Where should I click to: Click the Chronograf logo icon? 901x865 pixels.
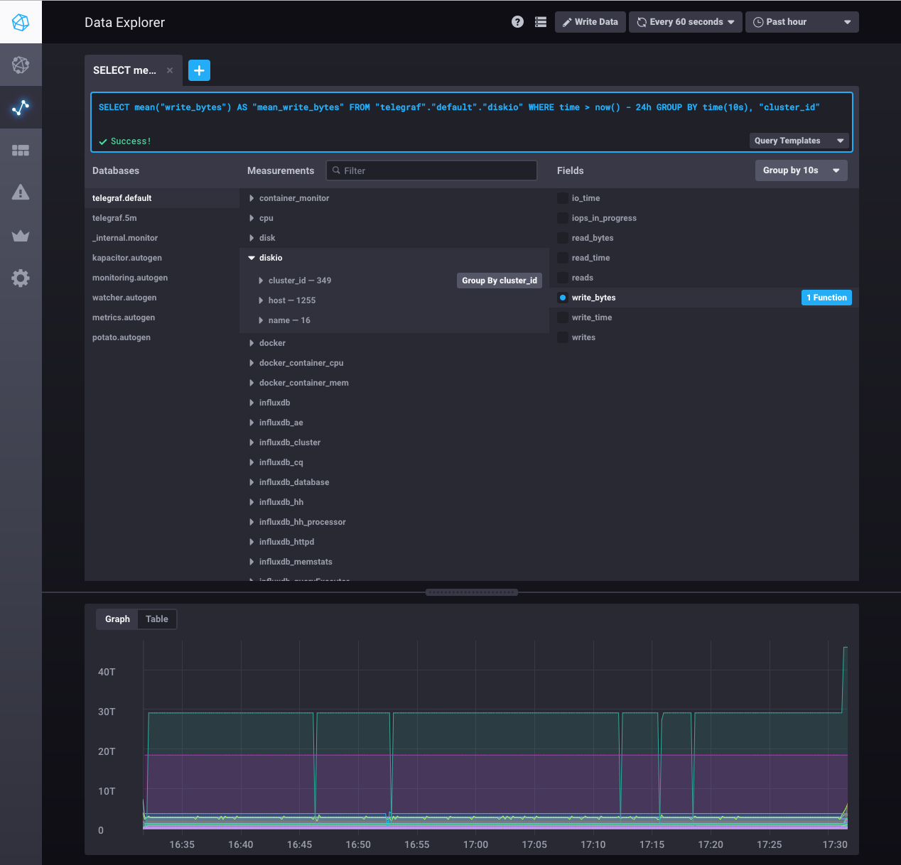21,22
